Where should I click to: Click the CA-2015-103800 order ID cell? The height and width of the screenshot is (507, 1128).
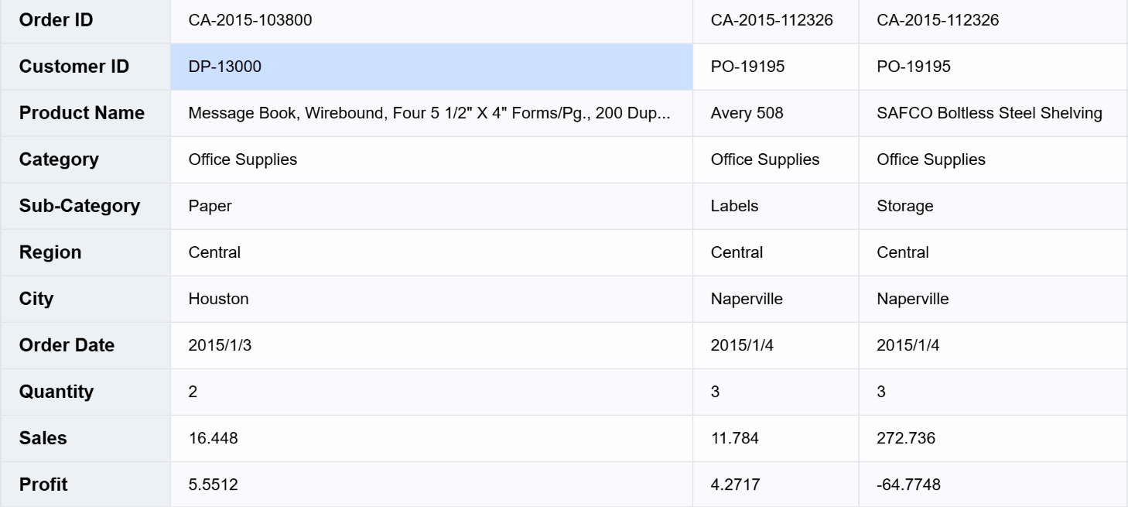click(x=431, y=21)
